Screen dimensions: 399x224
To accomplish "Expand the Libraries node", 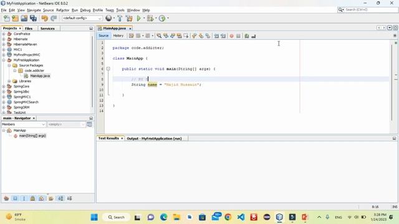I will point(9,81).
